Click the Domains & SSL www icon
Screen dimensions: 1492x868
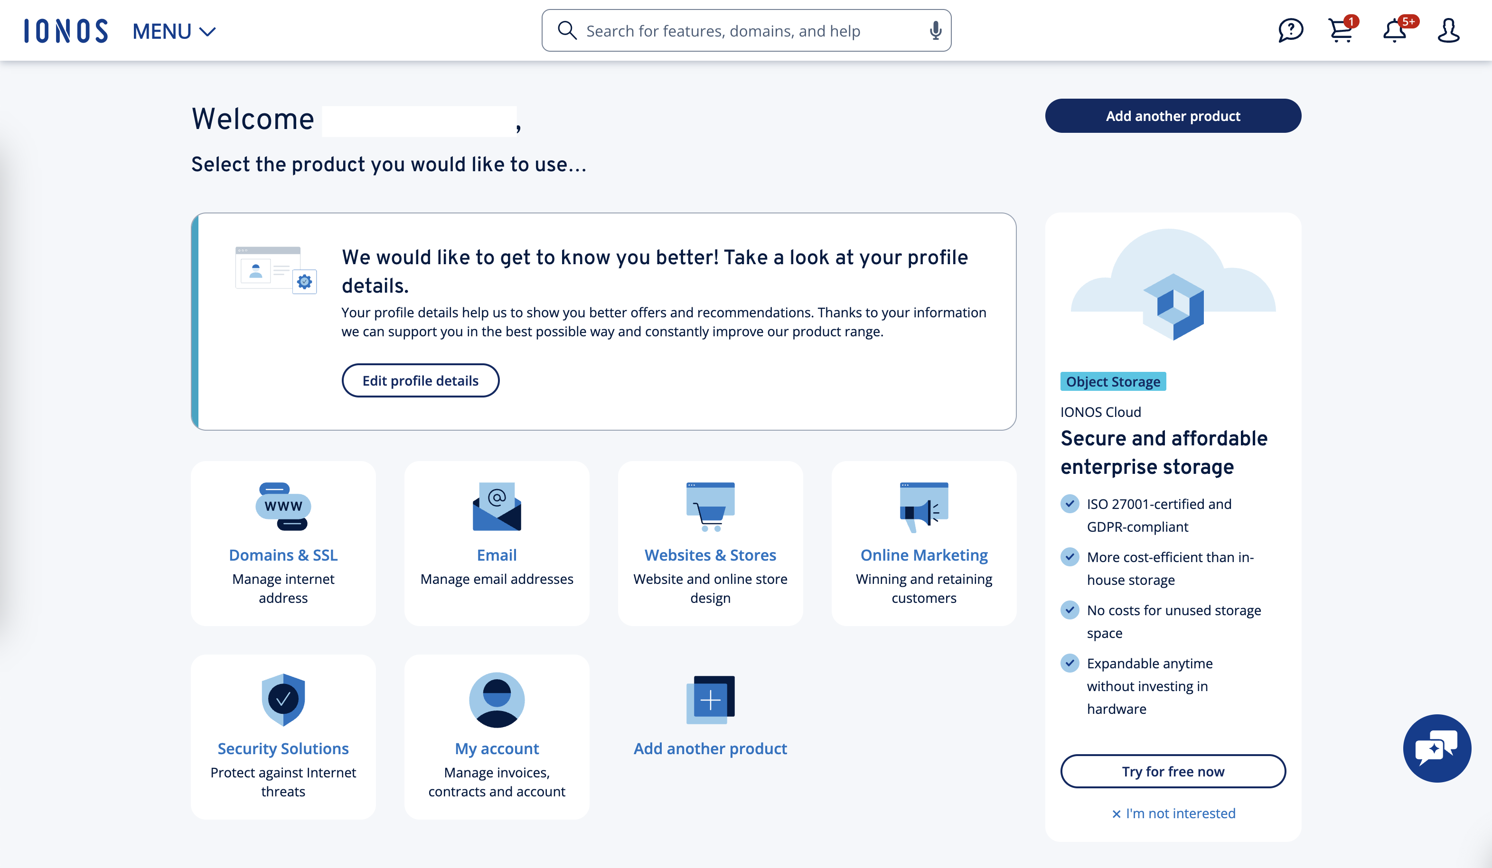(x=283, y=507)
